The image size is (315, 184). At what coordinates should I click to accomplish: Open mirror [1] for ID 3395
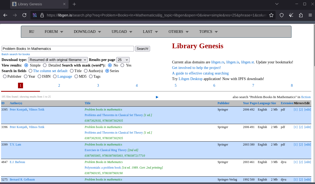[295, 109]
